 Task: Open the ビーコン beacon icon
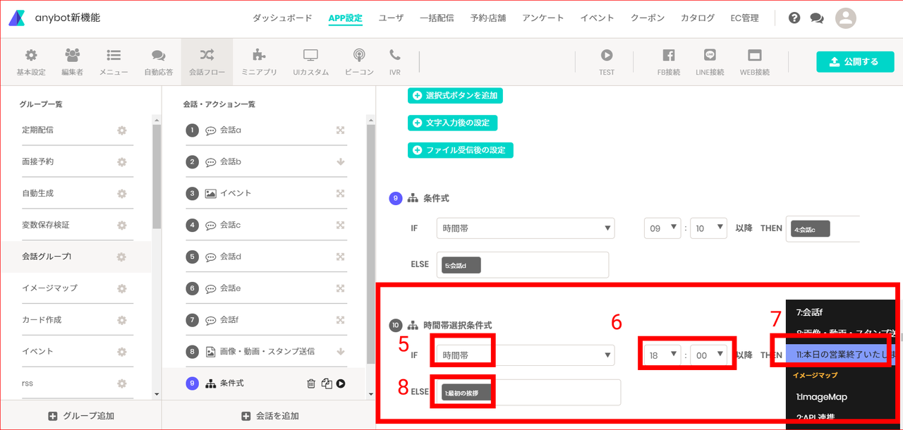[359, 55]
